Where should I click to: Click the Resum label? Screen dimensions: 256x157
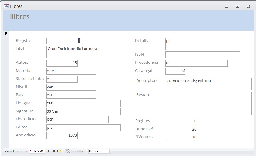(x=143, y=94)
